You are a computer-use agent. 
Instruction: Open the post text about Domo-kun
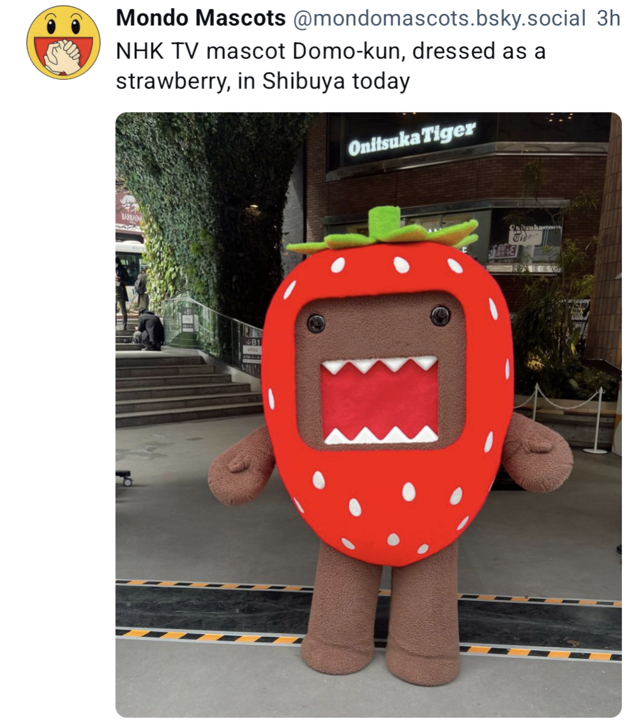[331, 66]
